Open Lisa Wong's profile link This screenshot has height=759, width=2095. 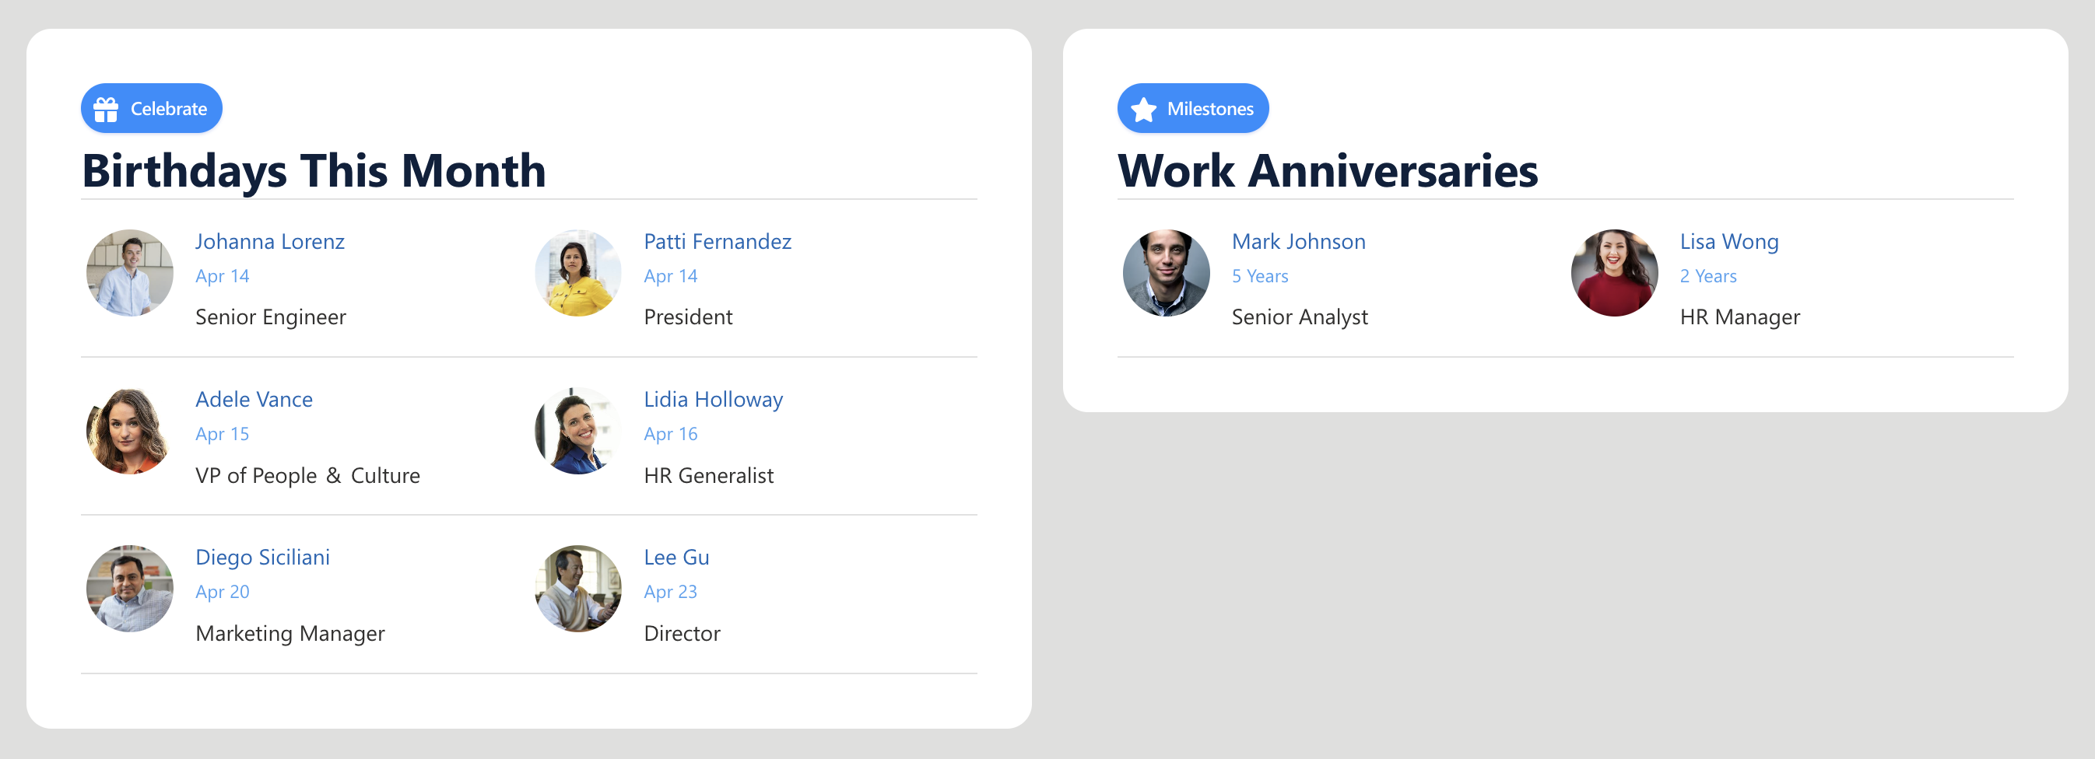[1729, 241]
